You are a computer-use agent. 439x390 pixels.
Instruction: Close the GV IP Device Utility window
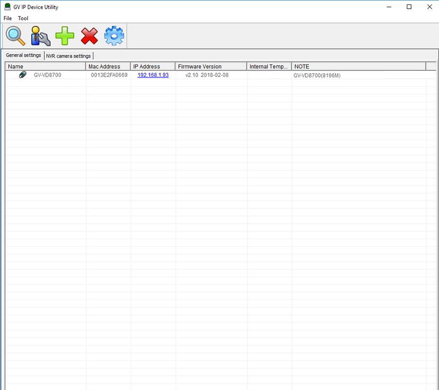pyautogui.click(x=429, y=7)
